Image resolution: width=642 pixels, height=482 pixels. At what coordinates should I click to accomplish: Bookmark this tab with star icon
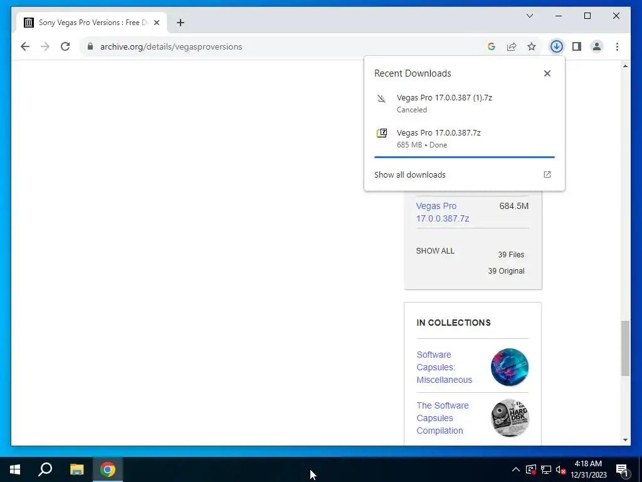point(532,46)
